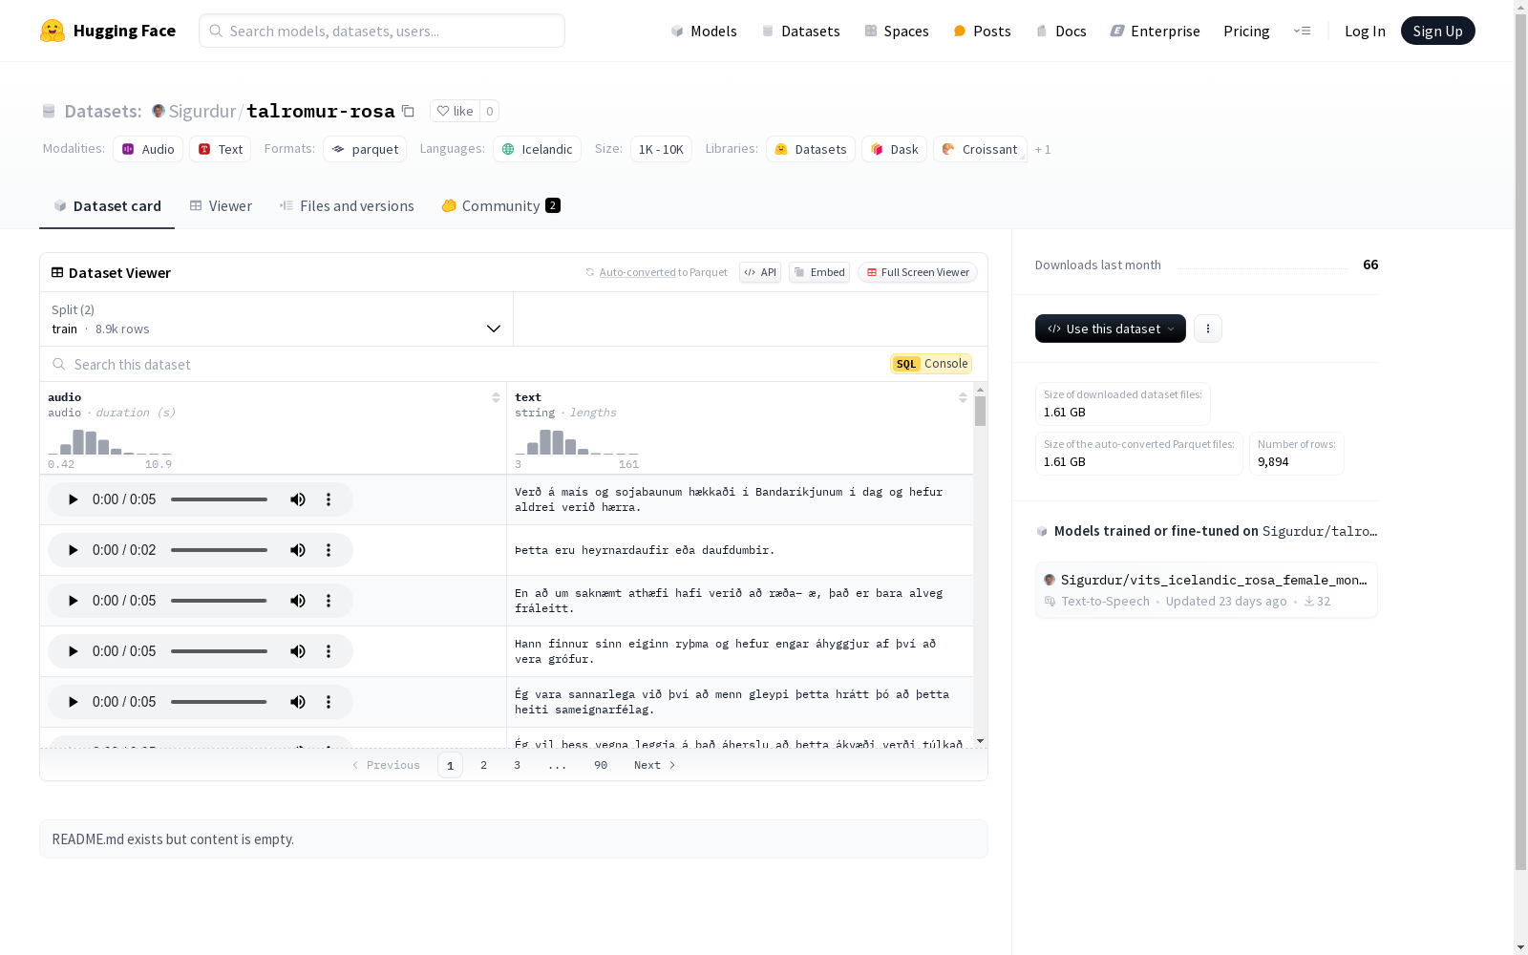Open the Spaces page
Screen dimensions: 1528x955
coord(897,31)
